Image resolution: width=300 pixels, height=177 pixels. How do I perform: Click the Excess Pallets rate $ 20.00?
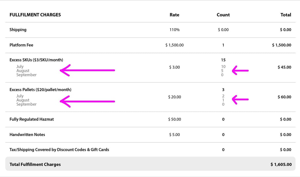175,97
